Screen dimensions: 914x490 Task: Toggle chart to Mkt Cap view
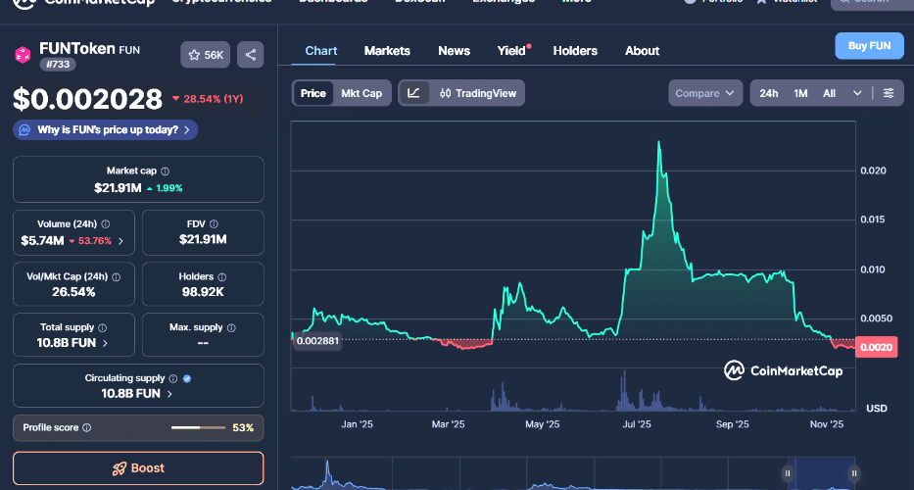[x=361, y=93]
